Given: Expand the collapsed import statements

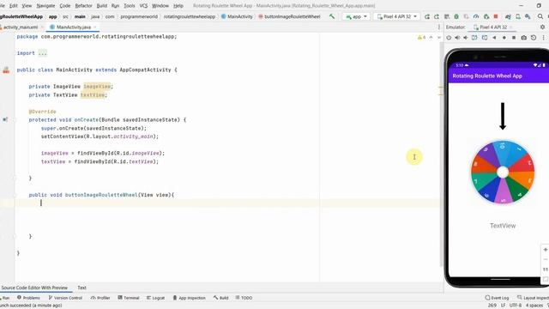Looking at the screenshot, I should 42,53.
